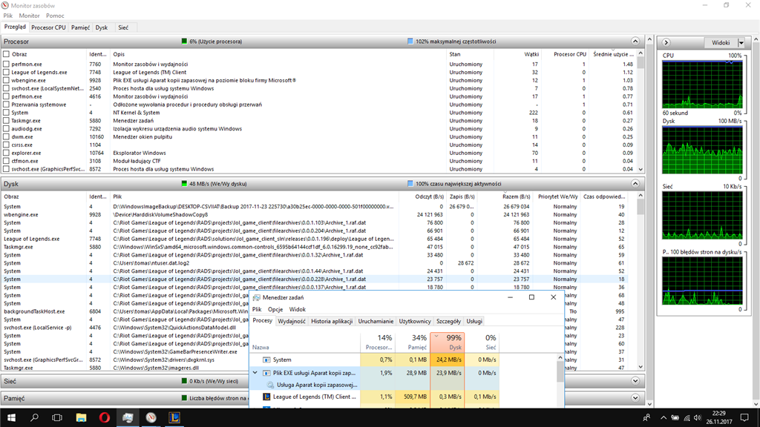
Task: Open the Action Center notification icon
Action: [744, 417]
